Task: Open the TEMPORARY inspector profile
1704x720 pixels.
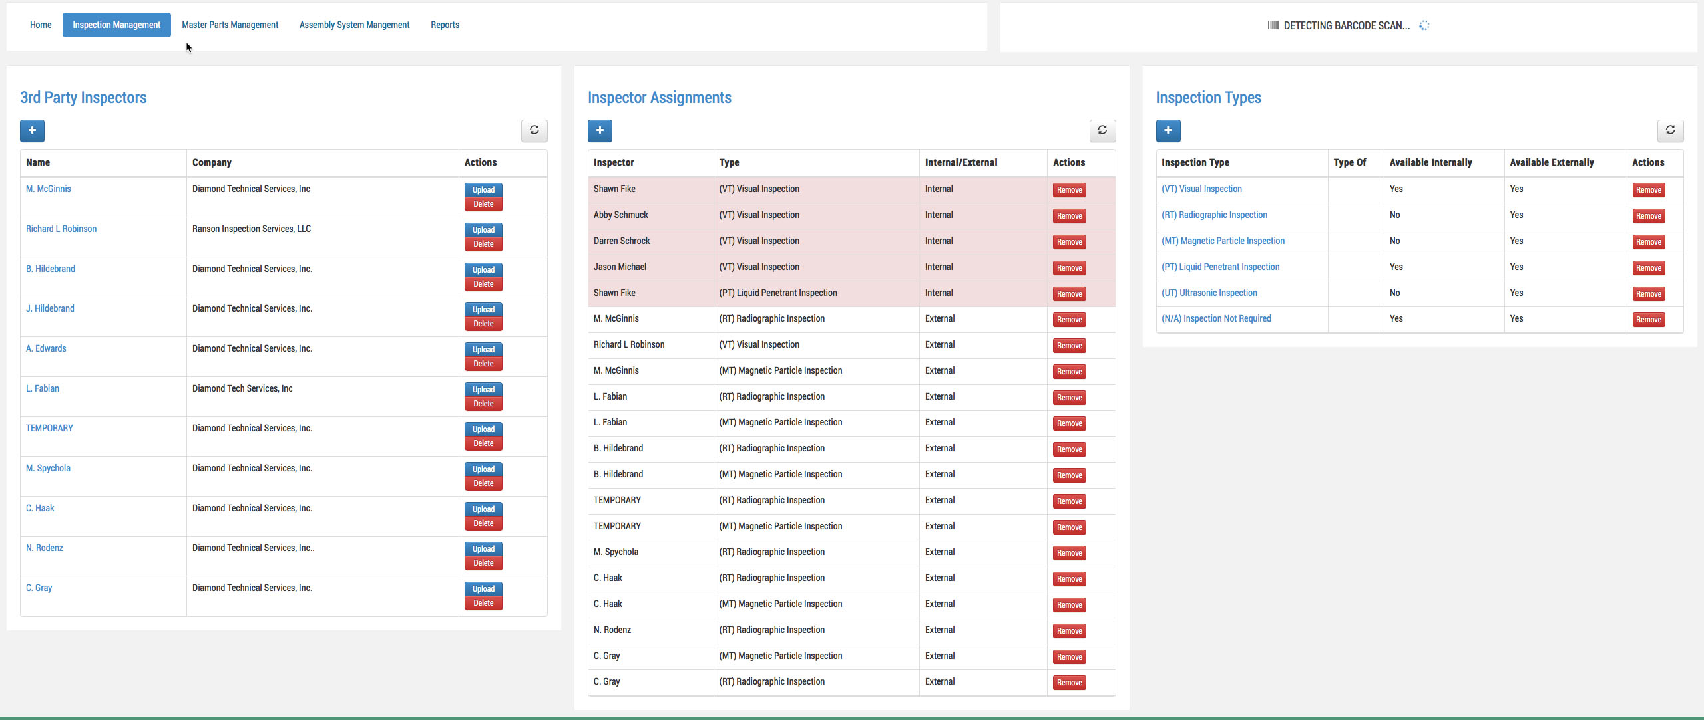Action: 49,428
